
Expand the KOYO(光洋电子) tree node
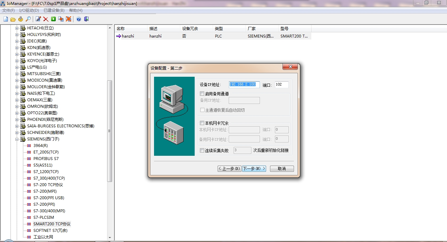click(x=17, y=61)
